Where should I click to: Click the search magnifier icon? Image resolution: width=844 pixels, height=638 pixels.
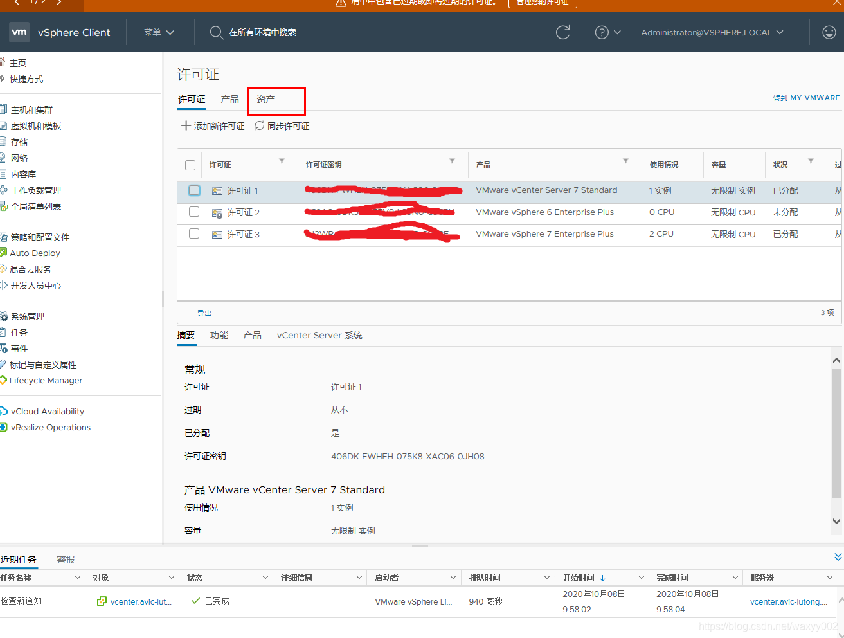point(217,32)
